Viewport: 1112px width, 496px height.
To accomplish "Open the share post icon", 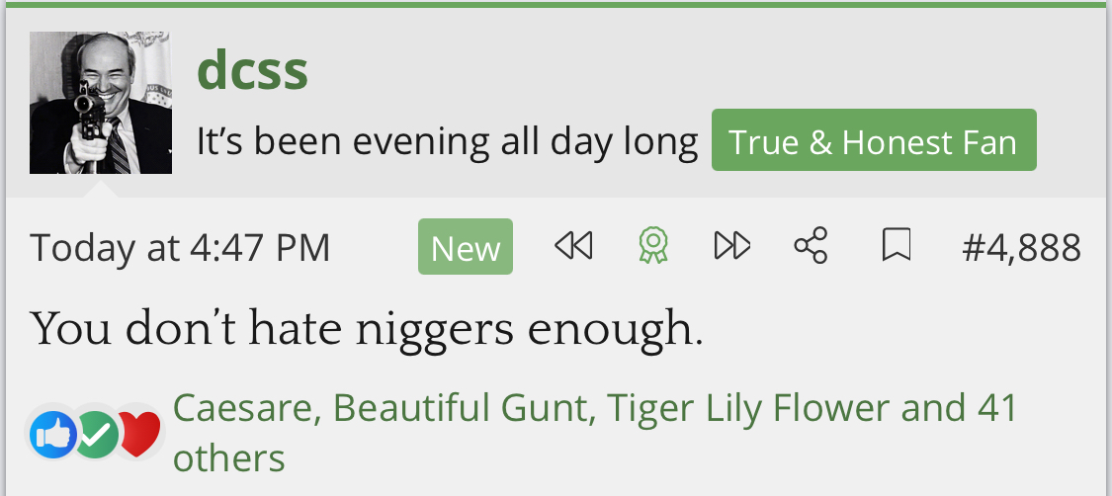I will tap(811, 246).
